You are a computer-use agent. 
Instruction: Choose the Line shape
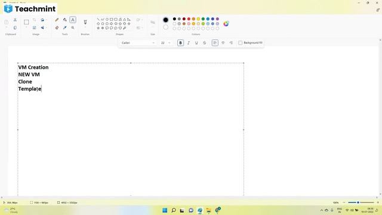click(98, 19)
